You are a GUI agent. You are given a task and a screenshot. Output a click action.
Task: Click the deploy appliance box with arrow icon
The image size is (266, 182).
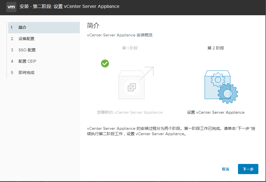pyautogui.click(x=136, y=83)
